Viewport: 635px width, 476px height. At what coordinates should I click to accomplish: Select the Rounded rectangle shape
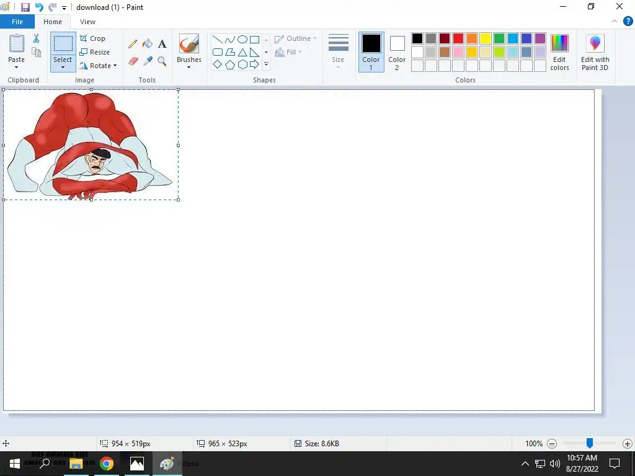[x=218, y=52]
